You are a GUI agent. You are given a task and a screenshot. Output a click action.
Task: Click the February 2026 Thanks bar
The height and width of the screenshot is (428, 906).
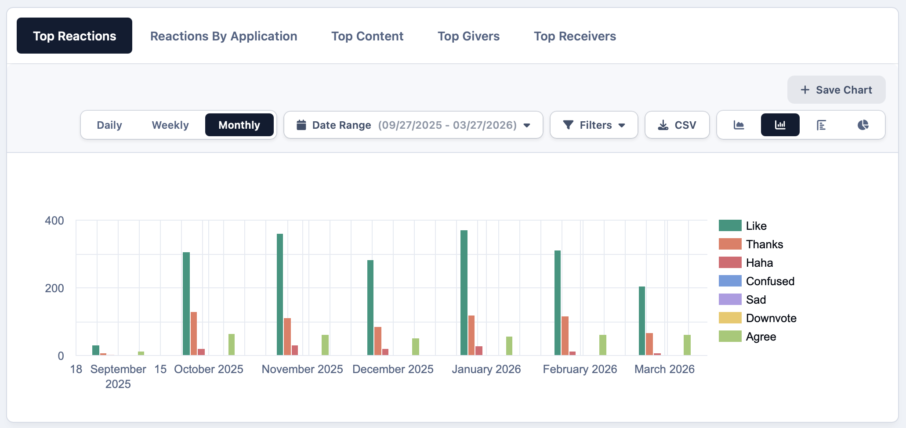click(565, 336)
